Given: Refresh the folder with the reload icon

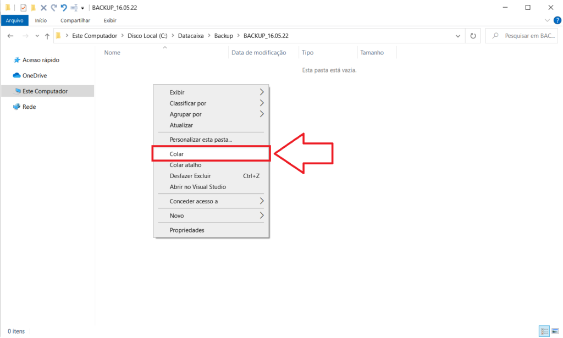Looking at the screenshot, I should [473, 36].
